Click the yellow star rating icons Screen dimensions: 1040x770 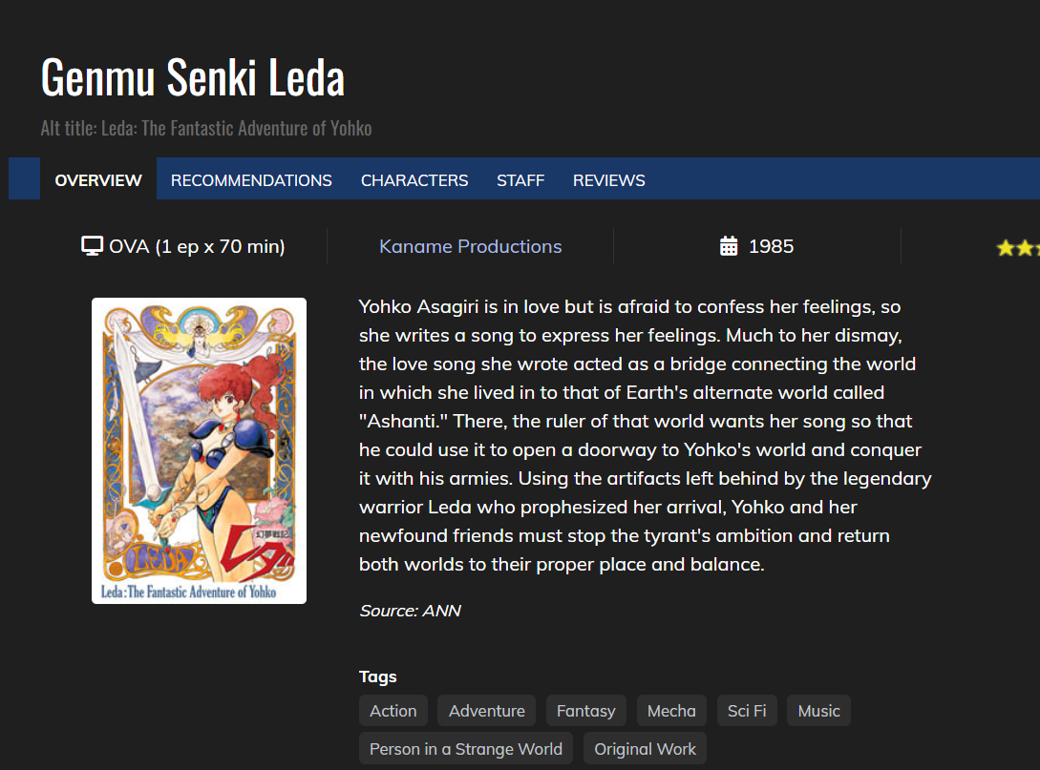(x=1018, y=248)
